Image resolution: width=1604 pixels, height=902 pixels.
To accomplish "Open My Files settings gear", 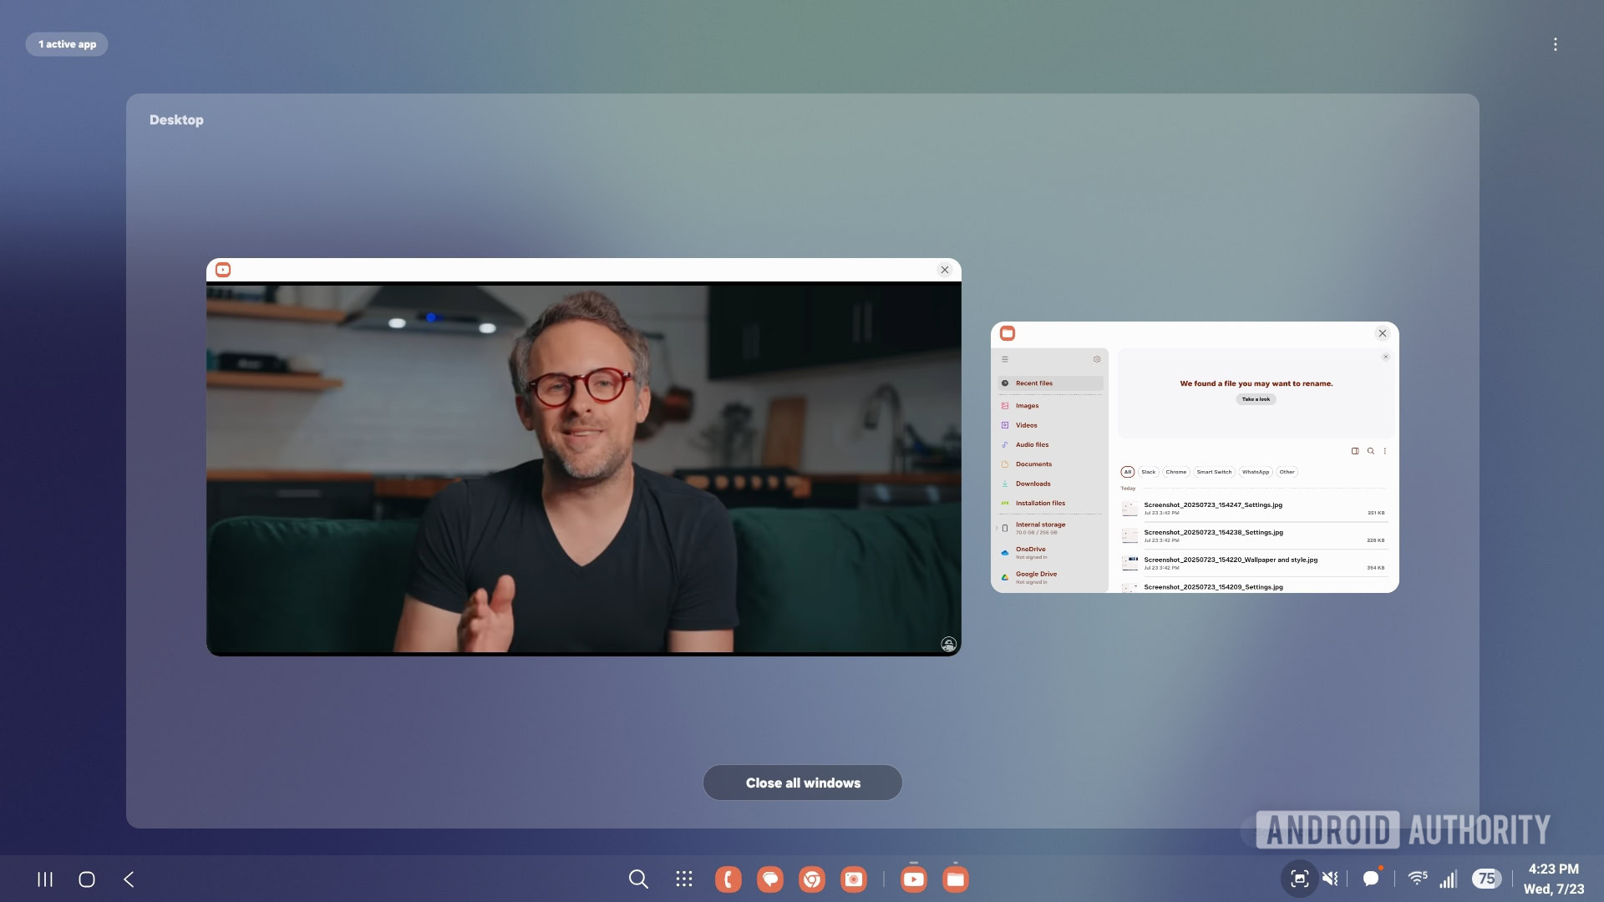I will click(1097, 359).
